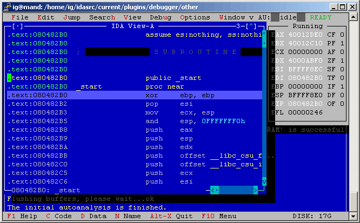Screen dimensions: 360x223
Task: Click Alt-X Quit in the status line
Action: click(171, 216)
